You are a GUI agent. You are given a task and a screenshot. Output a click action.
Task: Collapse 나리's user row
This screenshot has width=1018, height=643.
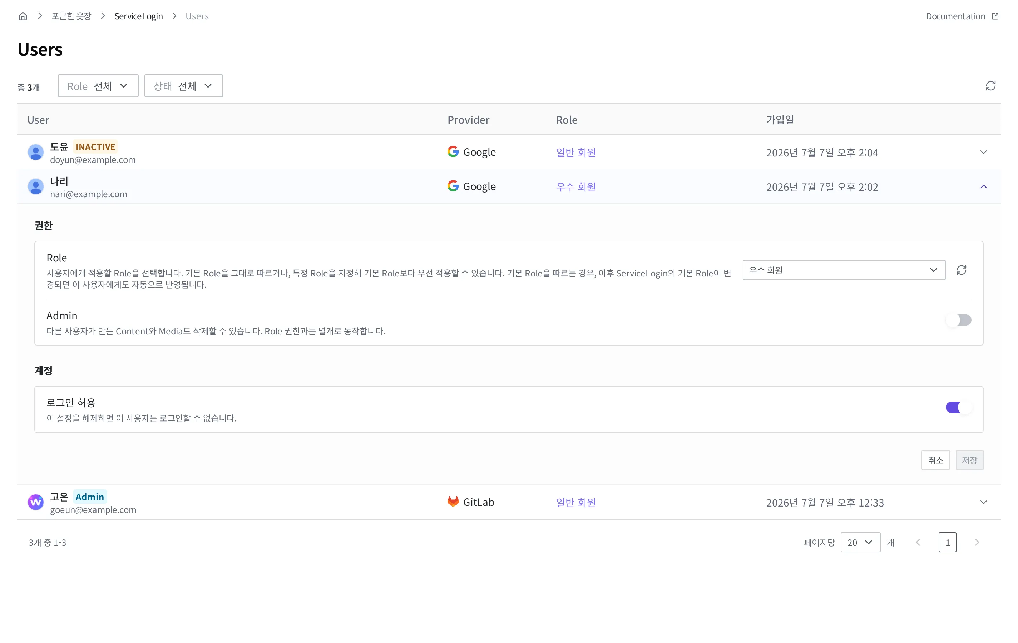click(983, 186)
